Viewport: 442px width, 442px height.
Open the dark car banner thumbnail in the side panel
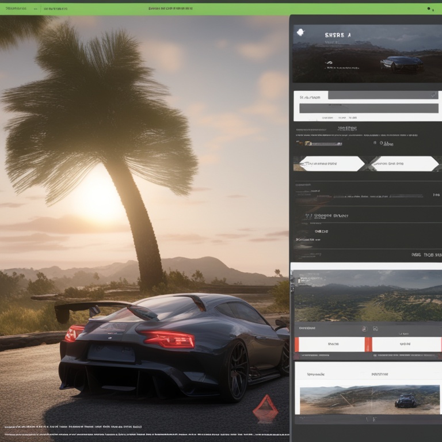coord(367,54)
